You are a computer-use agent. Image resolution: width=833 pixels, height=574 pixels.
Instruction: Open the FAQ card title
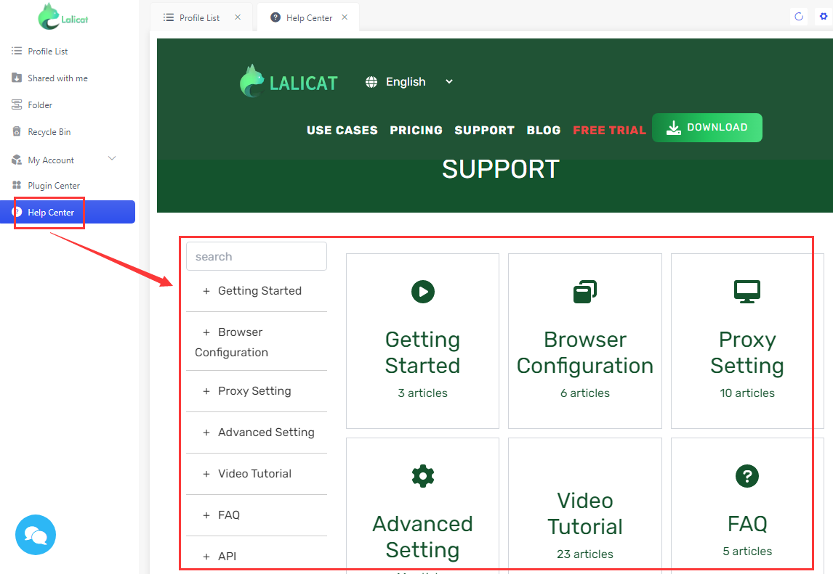747,524
